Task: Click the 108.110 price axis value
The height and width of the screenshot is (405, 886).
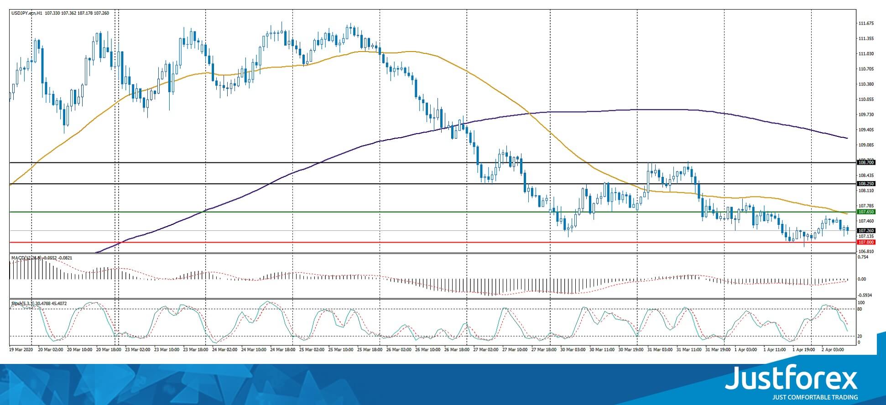Action: [866, 191]
